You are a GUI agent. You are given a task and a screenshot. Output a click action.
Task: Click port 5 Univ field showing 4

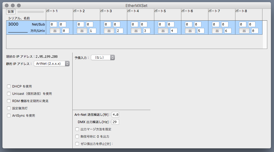click(x=174, y=31)
